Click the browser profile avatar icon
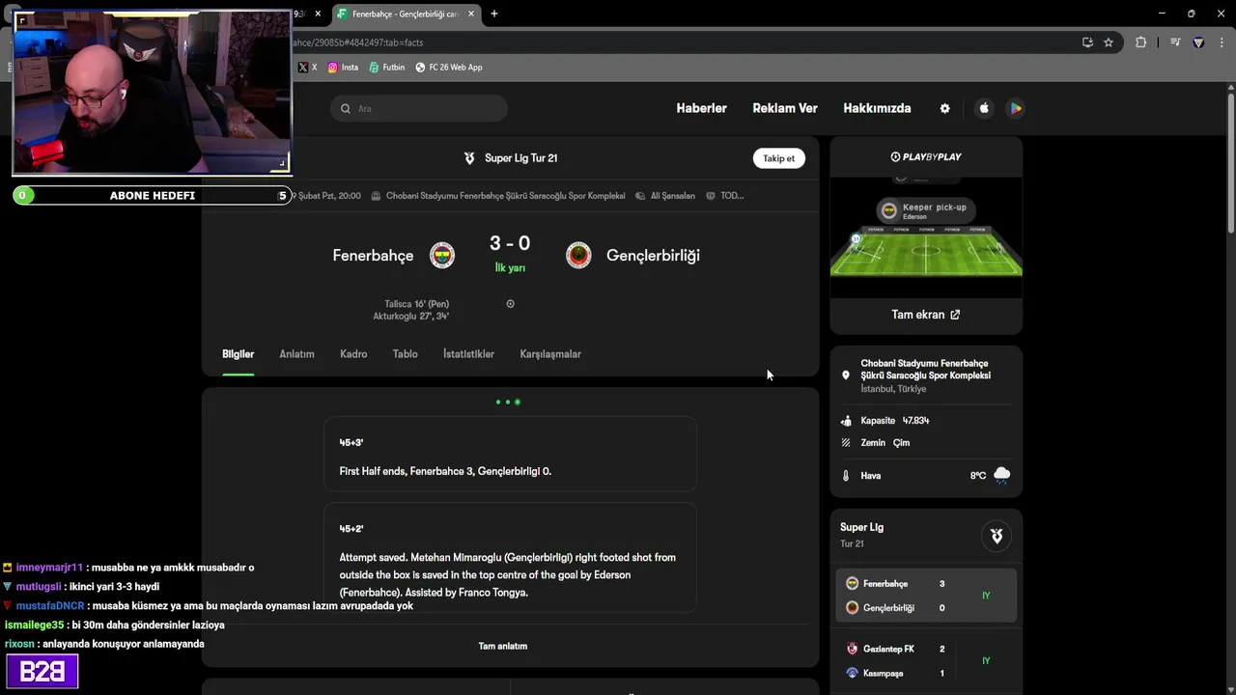Image resolution: width=1236 pixels, height=695 pixels. pyautogui.click(x=1198, y=42)
